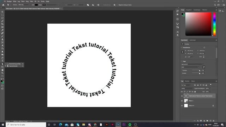Open the path operations icon in options bar
Viewport: 226px width, 127px height.
click(x=88, y=5)
